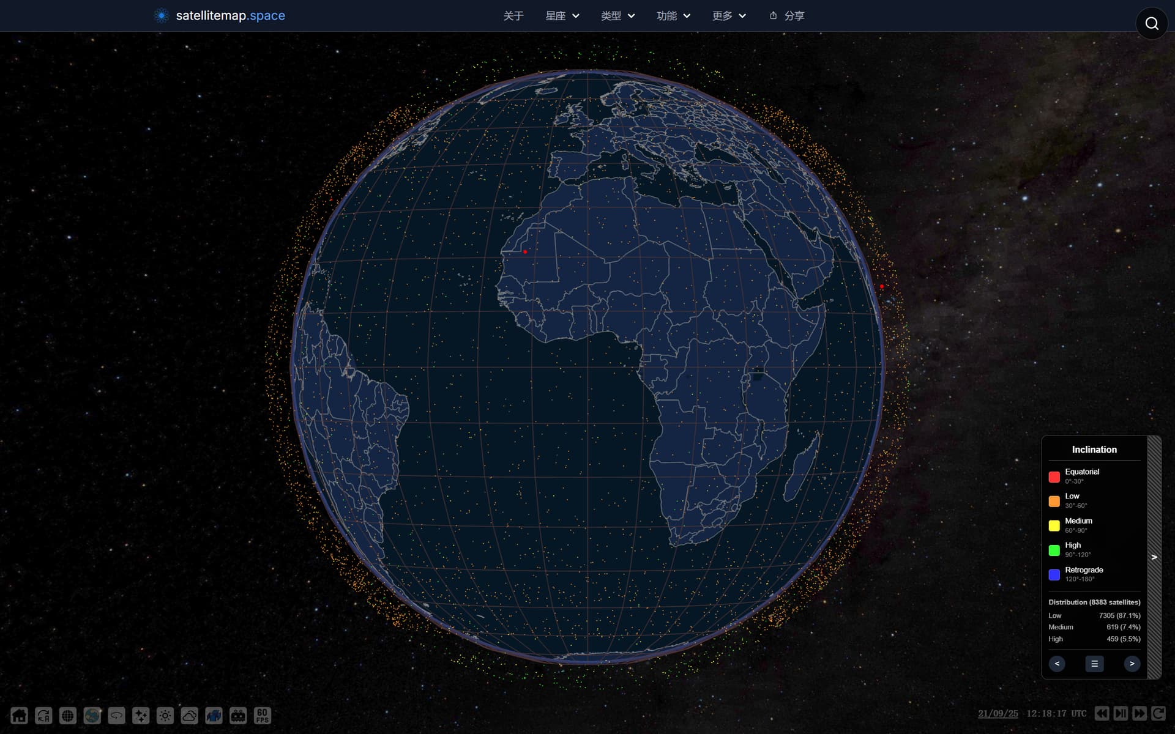Toggle the globe grid lines icon
1175x734 pixels.
pos(68,715)
